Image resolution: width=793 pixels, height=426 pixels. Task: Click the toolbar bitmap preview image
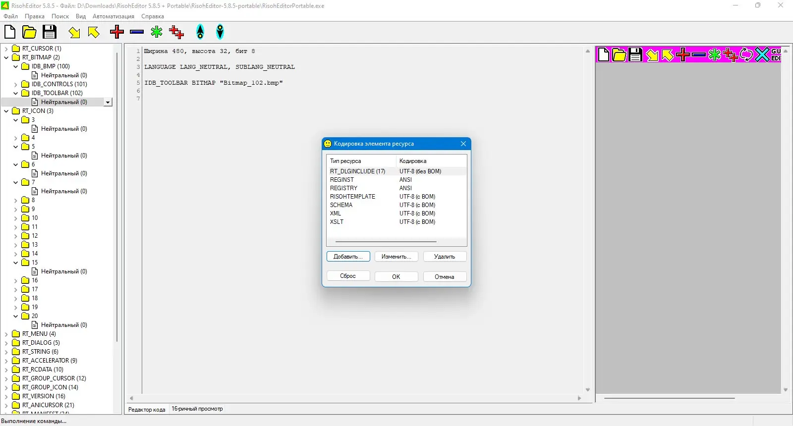click(x=689, y=54)
